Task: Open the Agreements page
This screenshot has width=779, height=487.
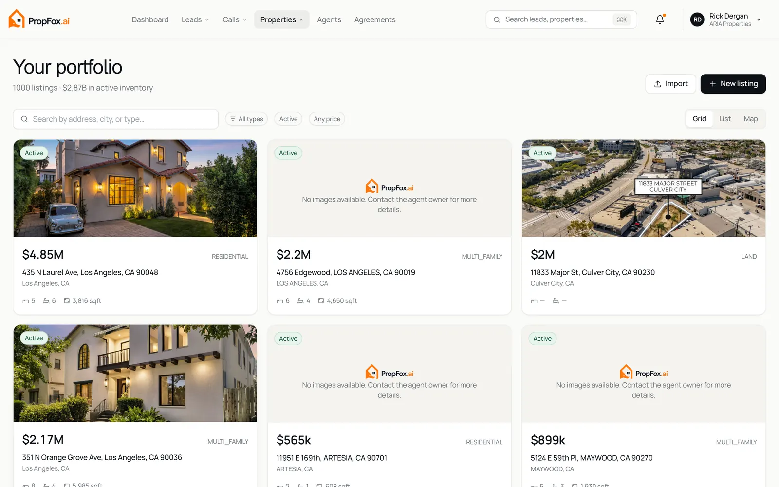Action: [x=375, y=19]
